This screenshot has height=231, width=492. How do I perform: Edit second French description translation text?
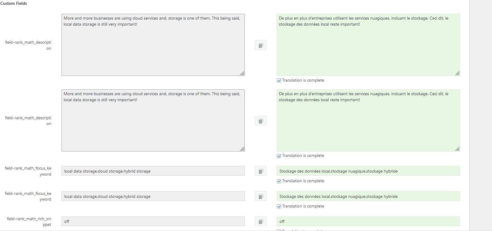click(x=368, y=120)
